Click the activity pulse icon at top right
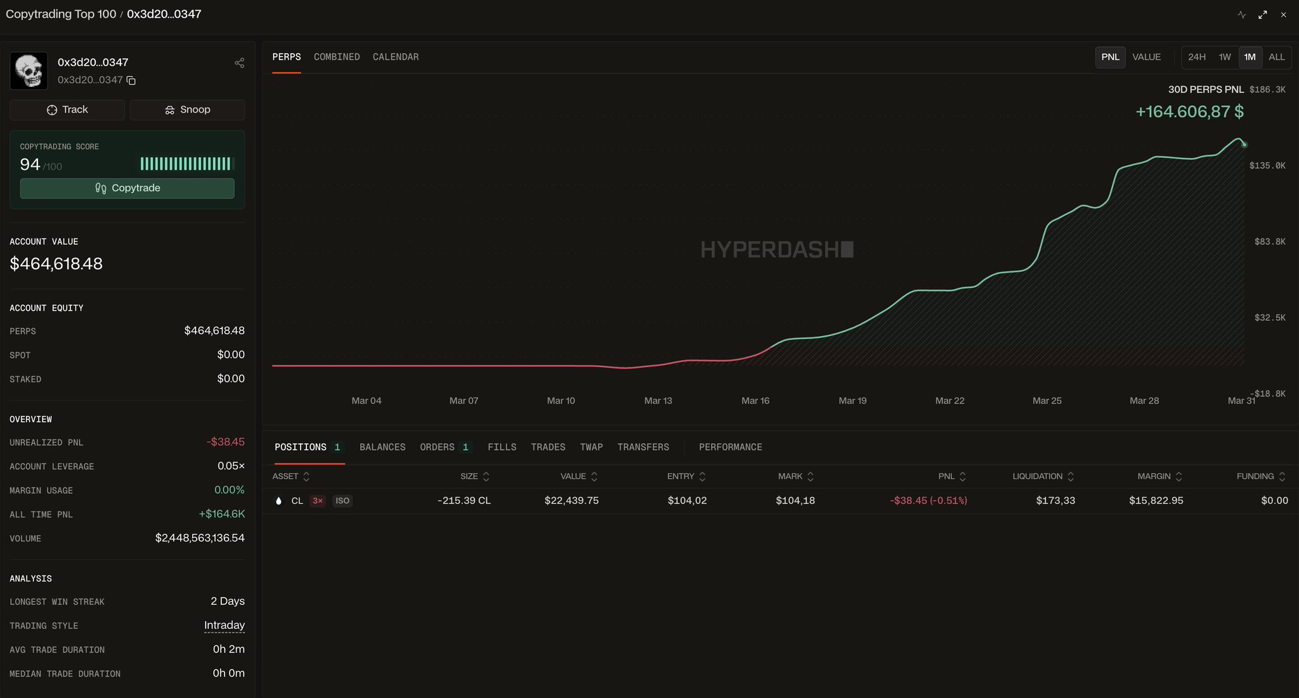 point(1241,15)
